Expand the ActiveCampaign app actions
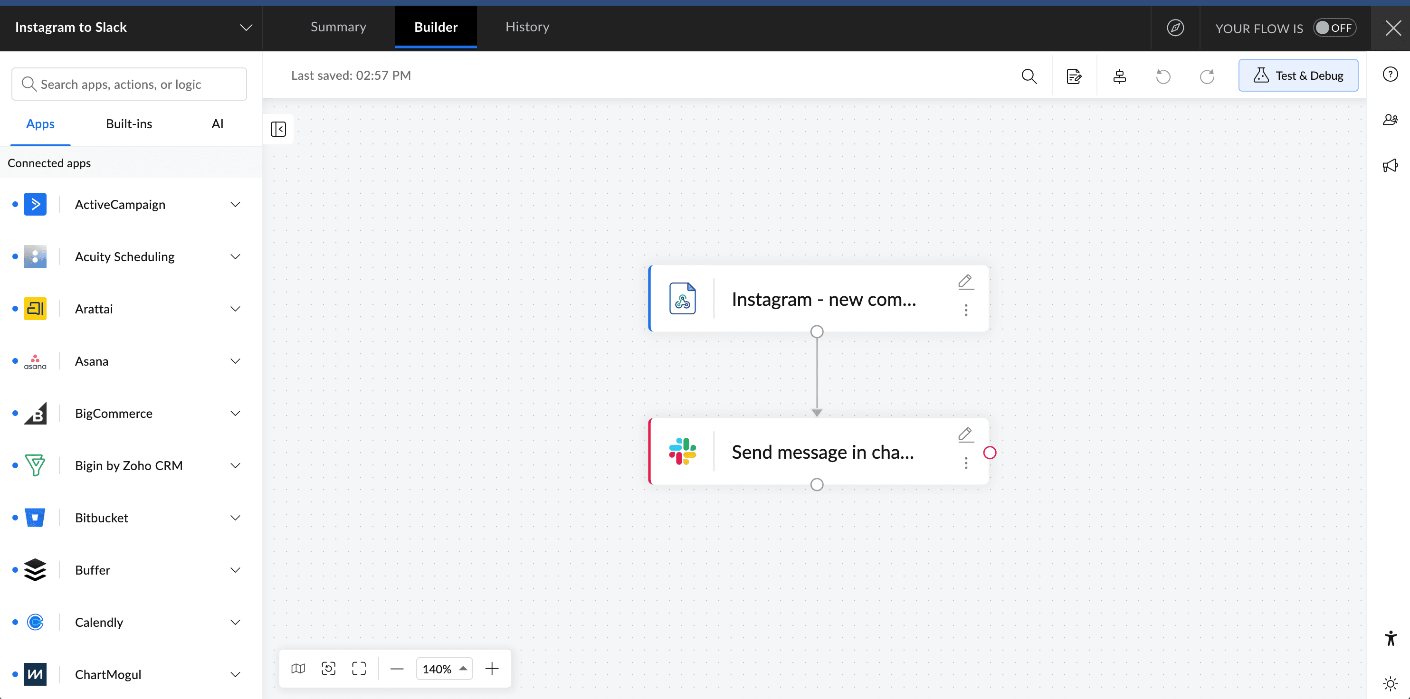 pyautogui.click(x=235, y=205)
